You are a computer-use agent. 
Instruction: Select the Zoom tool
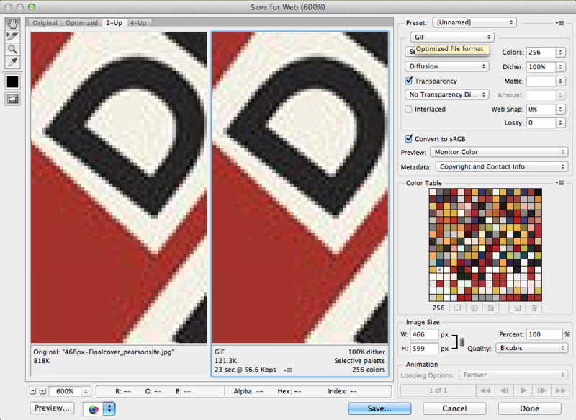(12, 49)
